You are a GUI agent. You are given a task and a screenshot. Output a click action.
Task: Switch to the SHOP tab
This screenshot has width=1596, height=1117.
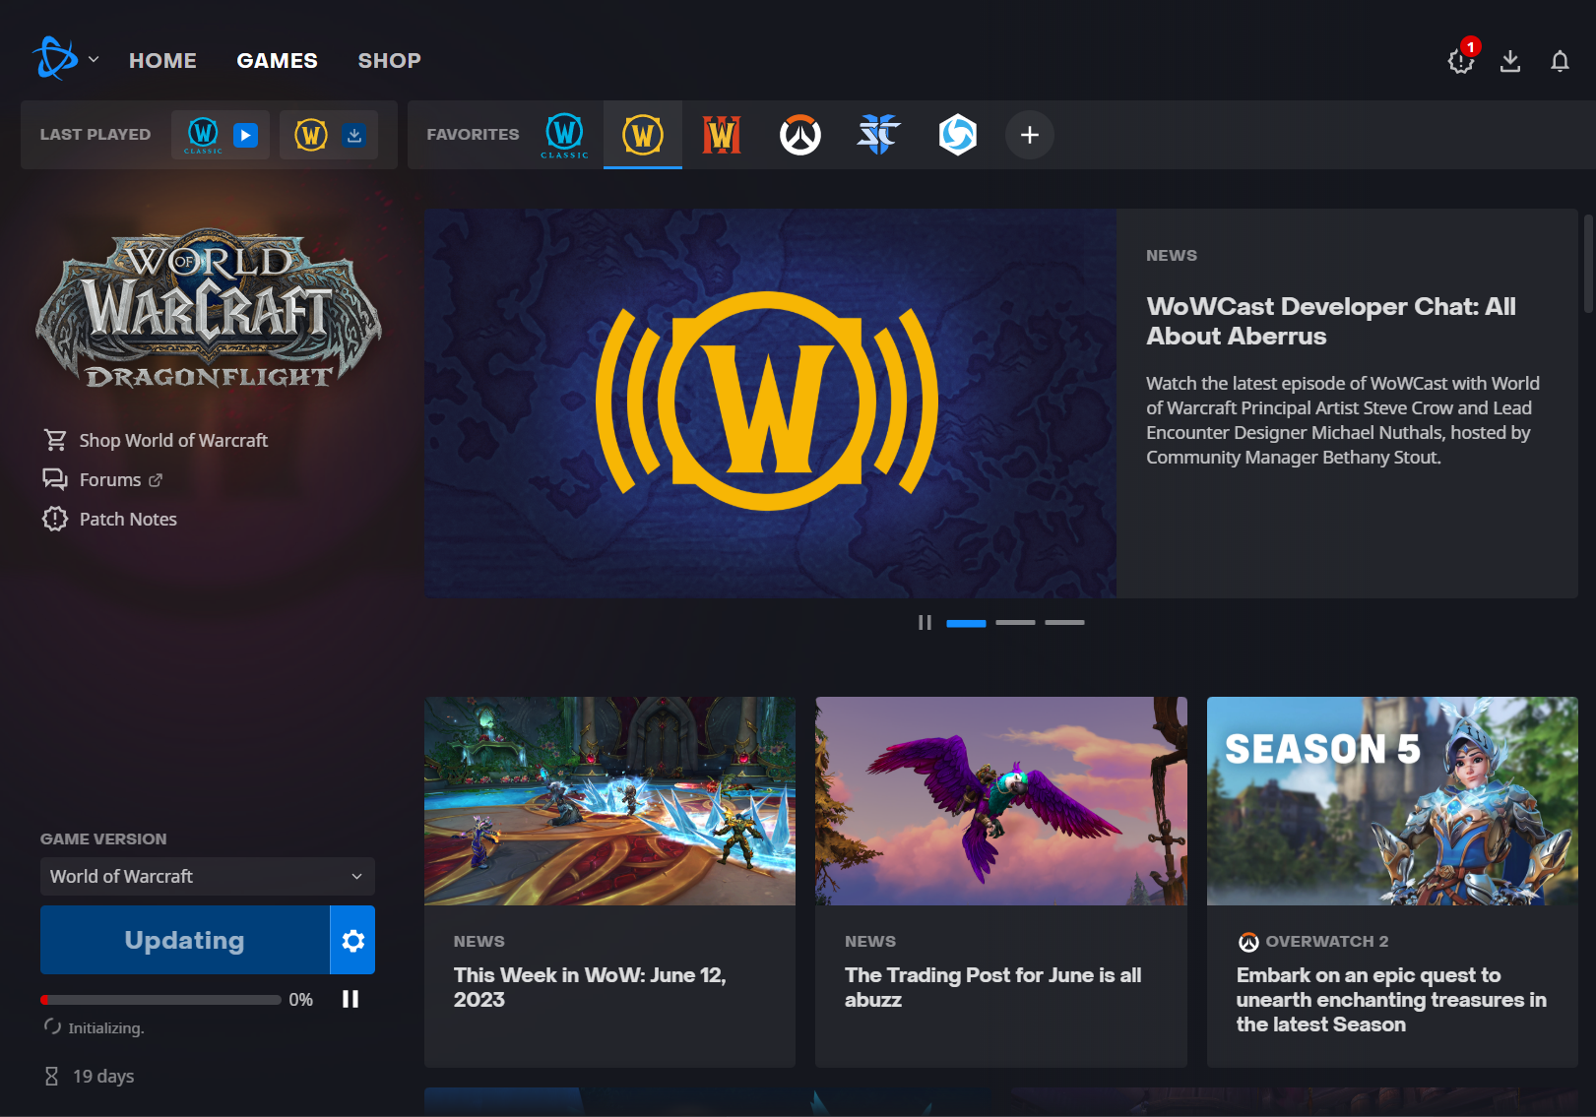389,60
